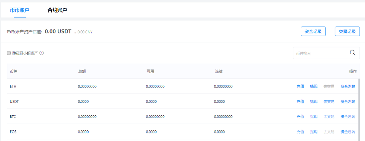This screenshot has height=141, width=365.
Task: Click 资金划转 in the EOS row
Action: [348, 132]
